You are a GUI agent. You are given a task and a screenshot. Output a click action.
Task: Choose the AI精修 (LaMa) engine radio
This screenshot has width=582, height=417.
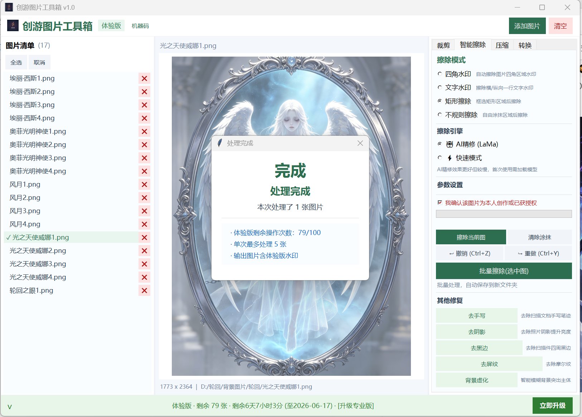pyautogui.click(x=440, y=144)
